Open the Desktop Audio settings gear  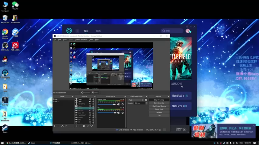(x=123, y=104)
